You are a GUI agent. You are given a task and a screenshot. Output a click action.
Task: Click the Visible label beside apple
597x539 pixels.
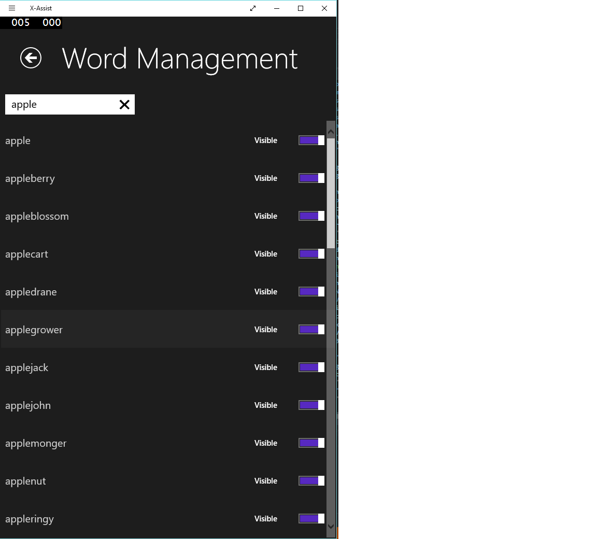[x=266, y=140]
